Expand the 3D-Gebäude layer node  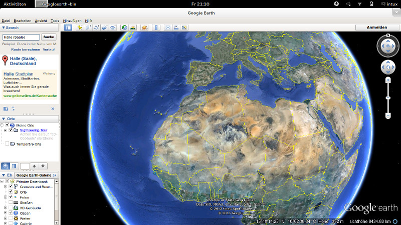5,208
